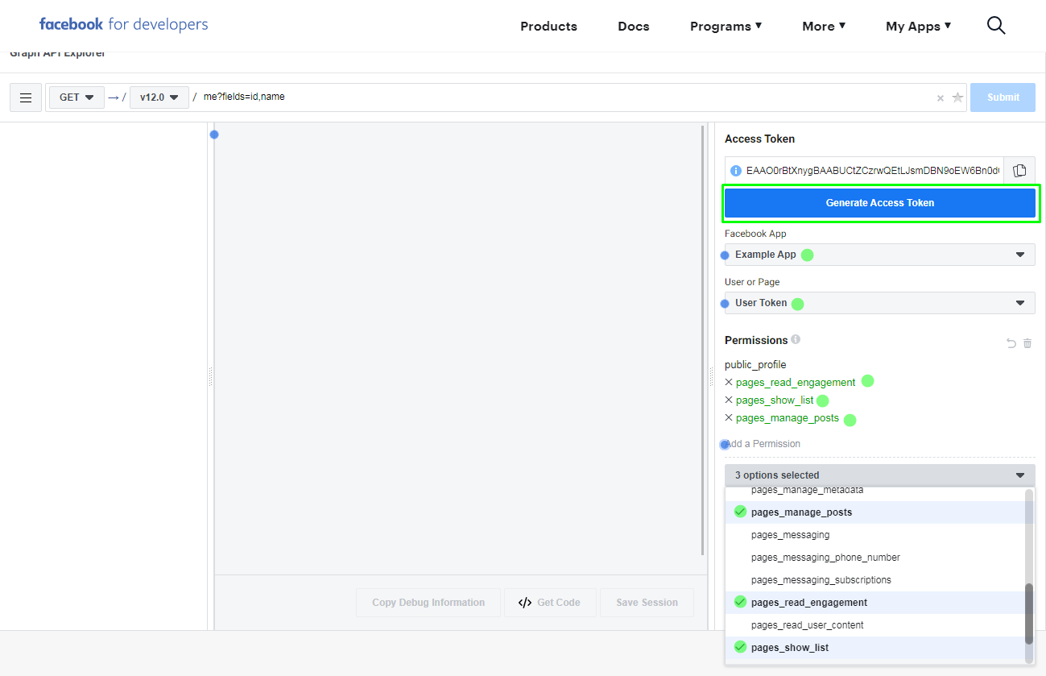Click the trash icon to delete permissions

click(x=1027, y=343)
